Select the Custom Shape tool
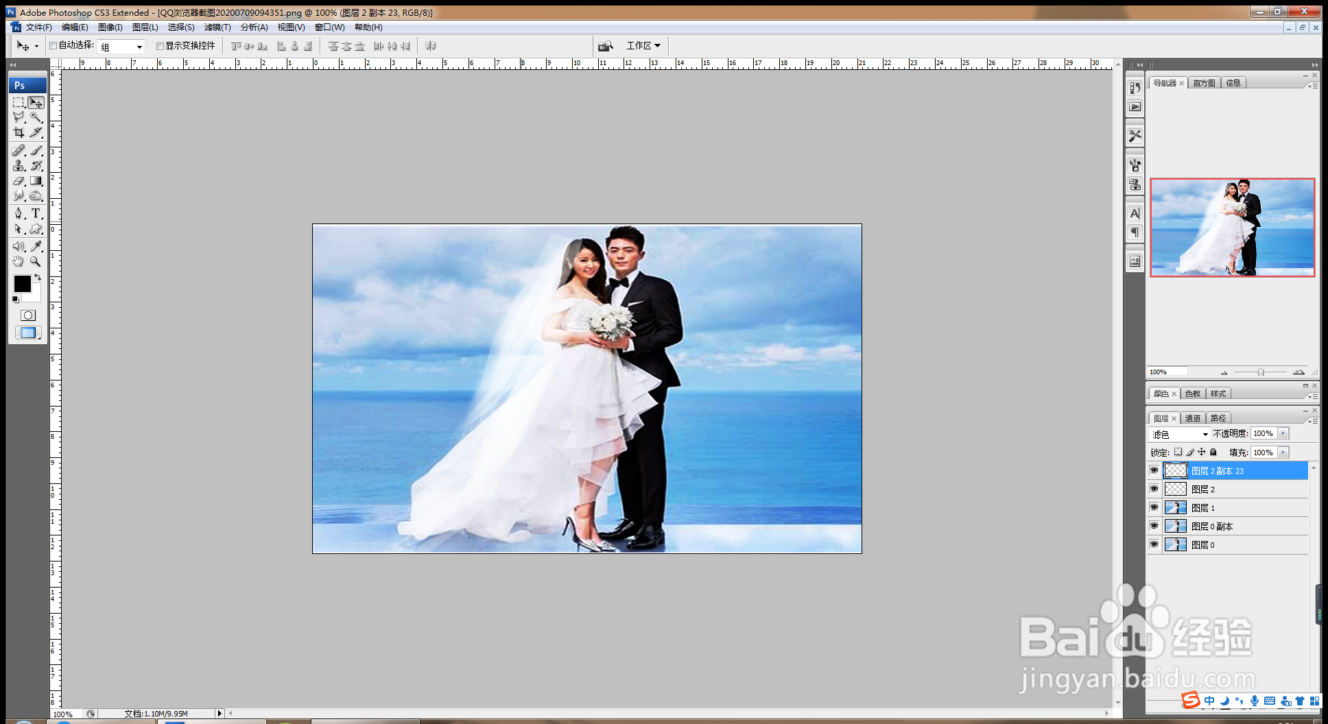Image resolution: width=1328 pixels, height=724 pixels. (x=36, y=229)
